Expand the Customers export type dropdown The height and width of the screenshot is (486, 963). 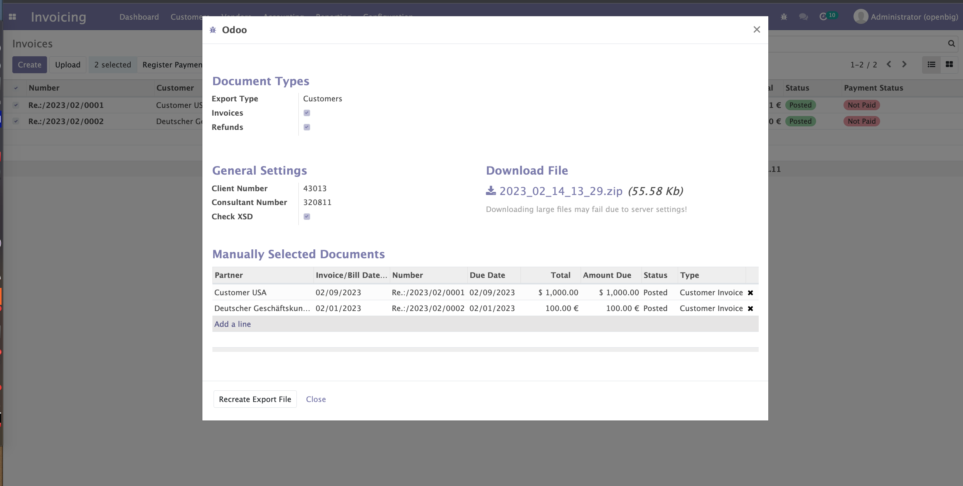point(323,99)
